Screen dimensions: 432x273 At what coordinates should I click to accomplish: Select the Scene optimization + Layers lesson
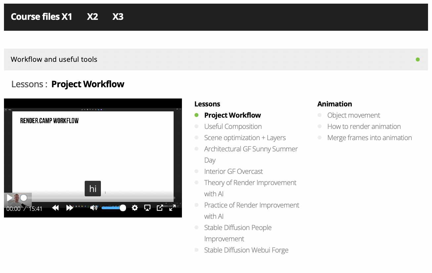pyautogui.click(x=245, y=137)
